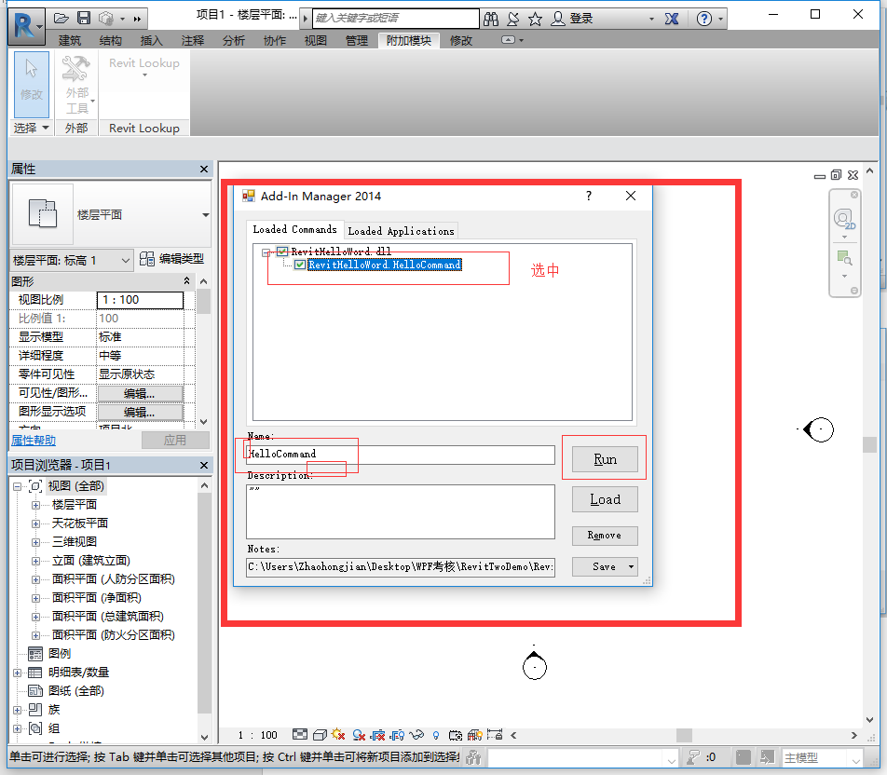The width and height of the screenshot is (887, 775).
Task: Click the 图例 legend icon in project browser
Action: point(35,654)
